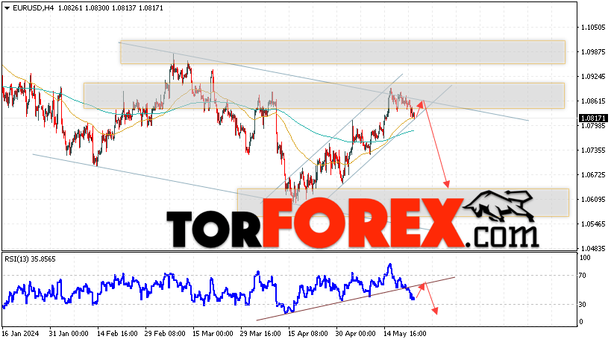This screenshot has height=342, width=611.
Task: Click the 1.09875 price axis label
Action: tap(593, 51)
